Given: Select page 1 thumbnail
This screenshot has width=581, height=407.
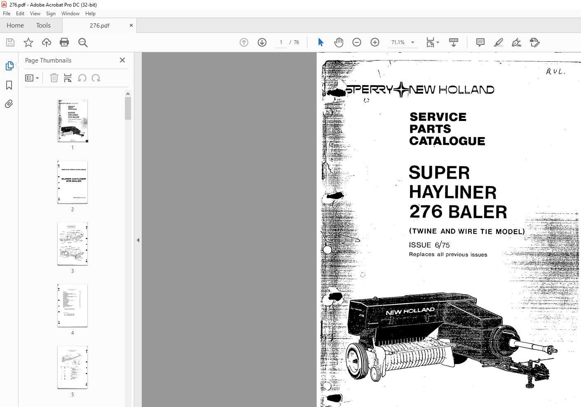Looking at the screenshot, I should click(73, 121).
